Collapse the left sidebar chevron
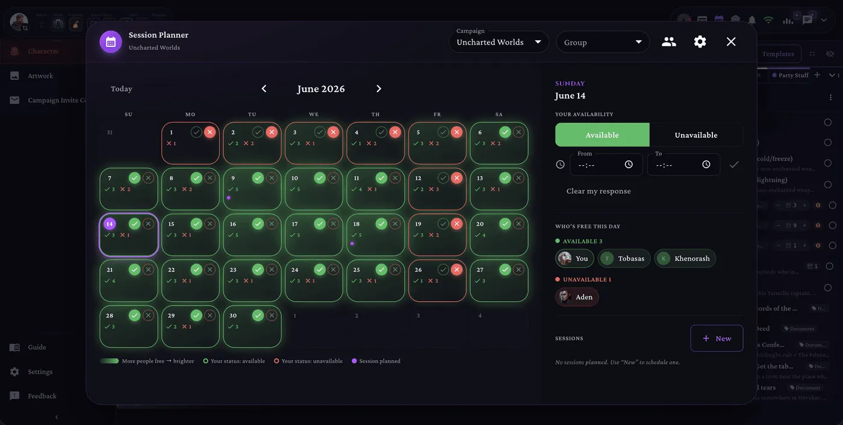843x425 pixels. tap(57, 417)
